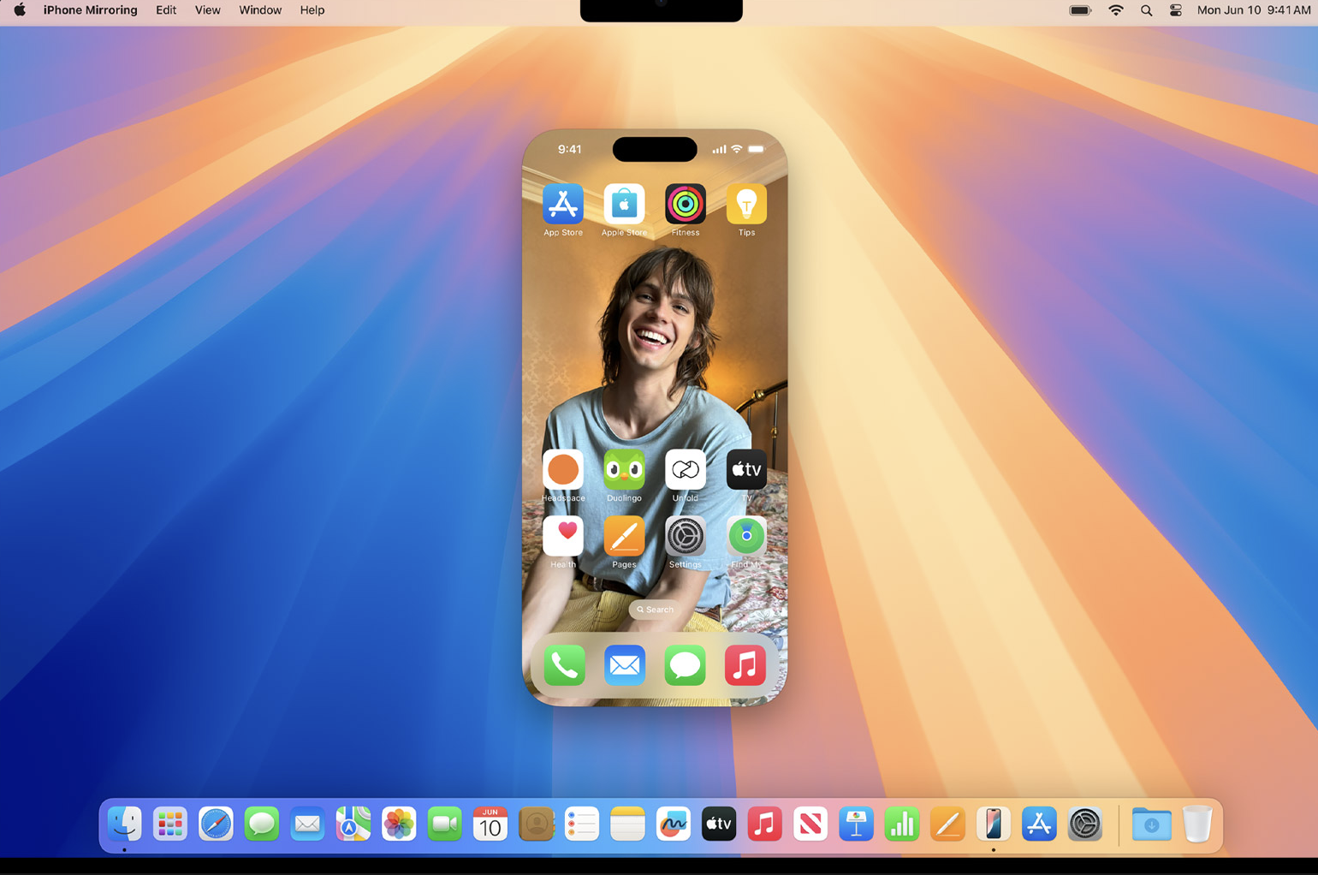Screen dimensions: 1318x875
Task: Open the Headspace app on iPhone
Action: coord(563,469)
